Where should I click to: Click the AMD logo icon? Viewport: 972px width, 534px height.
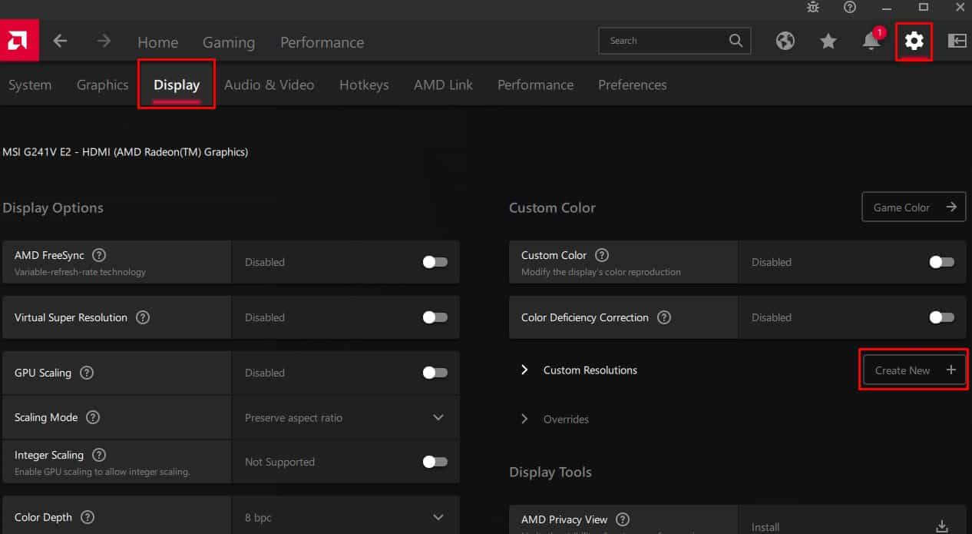tap(17, 41)
